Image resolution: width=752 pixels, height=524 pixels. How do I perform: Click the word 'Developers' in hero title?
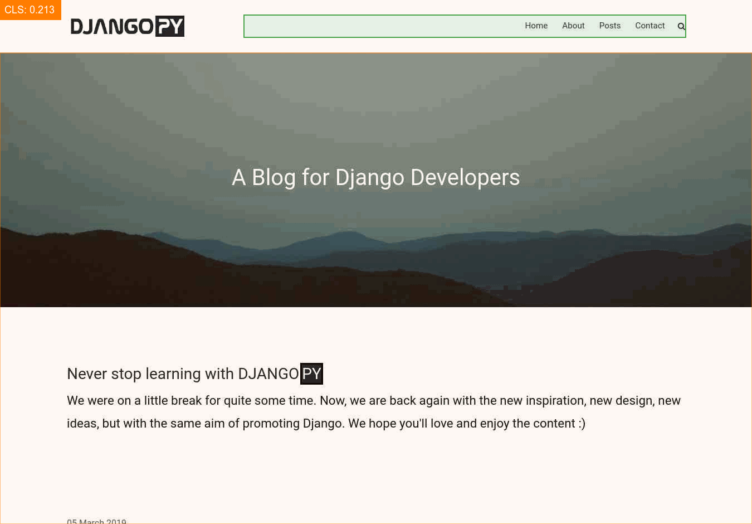465,177
